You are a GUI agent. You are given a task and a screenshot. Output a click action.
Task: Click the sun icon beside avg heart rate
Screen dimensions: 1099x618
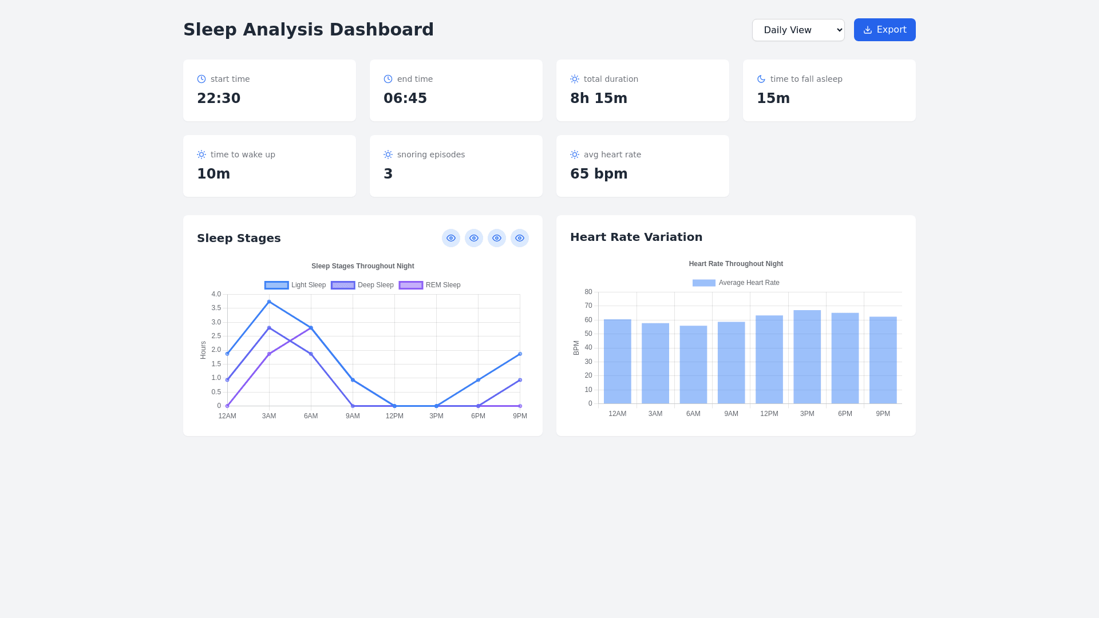[x=575, y=154]
